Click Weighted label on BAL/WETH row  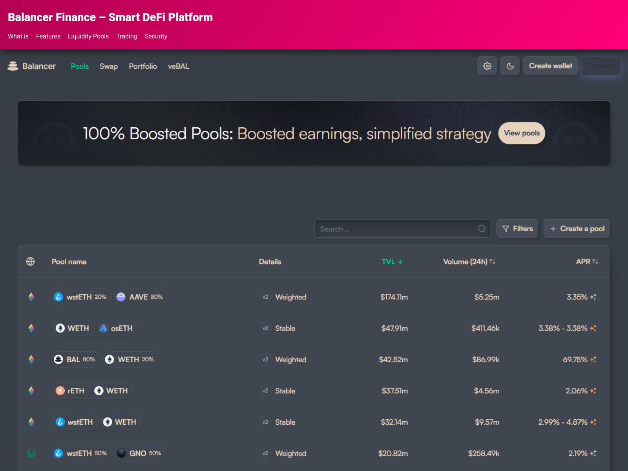pyautogui.click(x=291, y=360)
